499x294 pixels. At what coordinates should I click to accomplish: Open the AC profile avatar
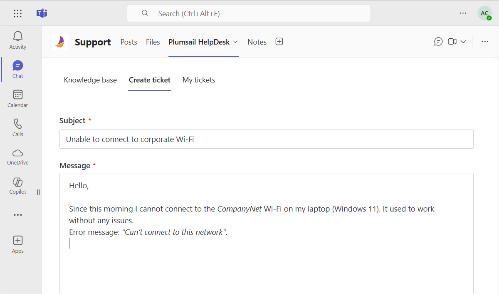[x=484, y=13]
